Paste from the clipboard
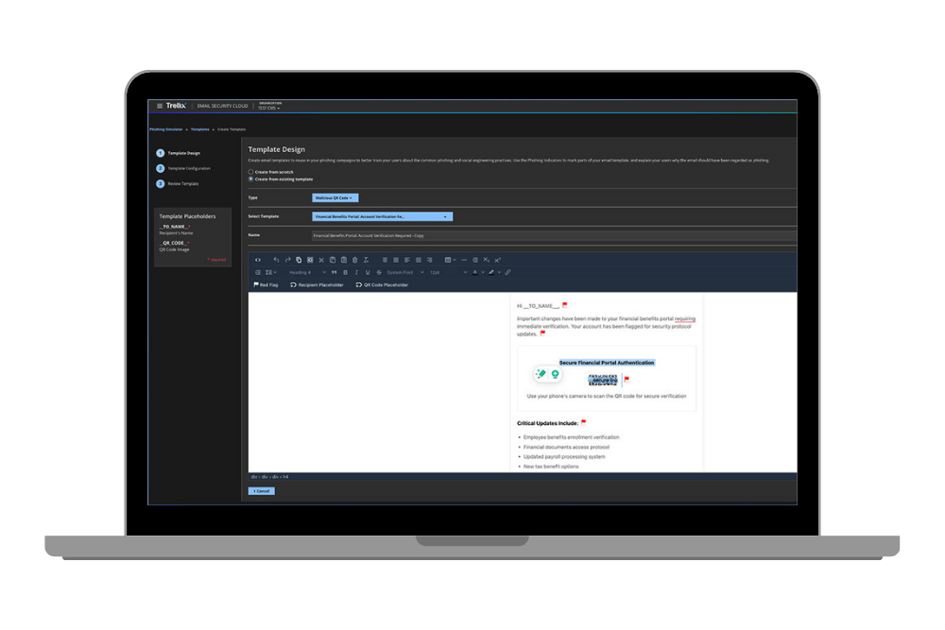 [333, 260]
